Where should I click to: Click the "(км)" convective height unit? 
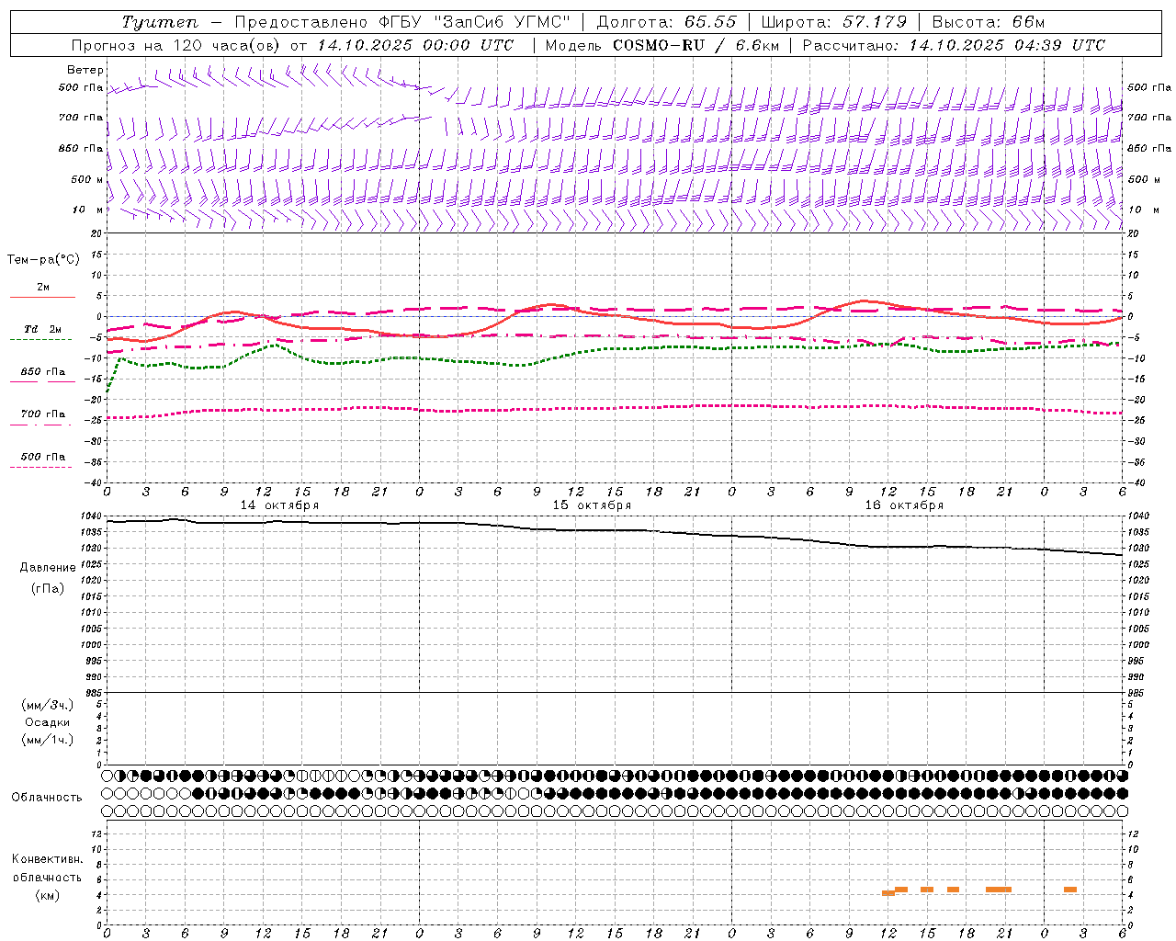click(48, 896)
